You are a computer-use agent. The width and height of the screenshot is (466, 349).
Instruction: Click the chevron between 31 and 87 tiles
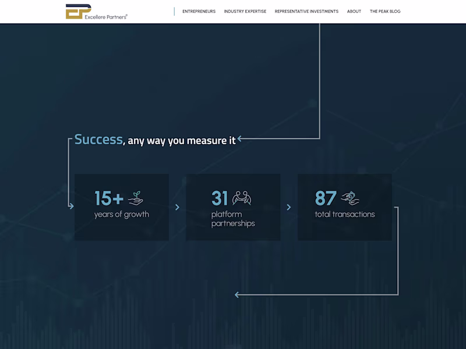[289, 207]
